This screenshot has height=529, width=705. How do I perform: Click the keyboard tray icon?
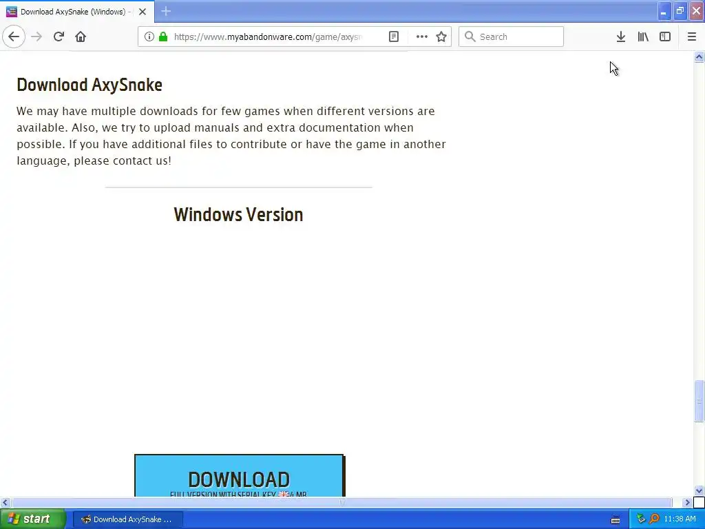[x=615, y=519]
